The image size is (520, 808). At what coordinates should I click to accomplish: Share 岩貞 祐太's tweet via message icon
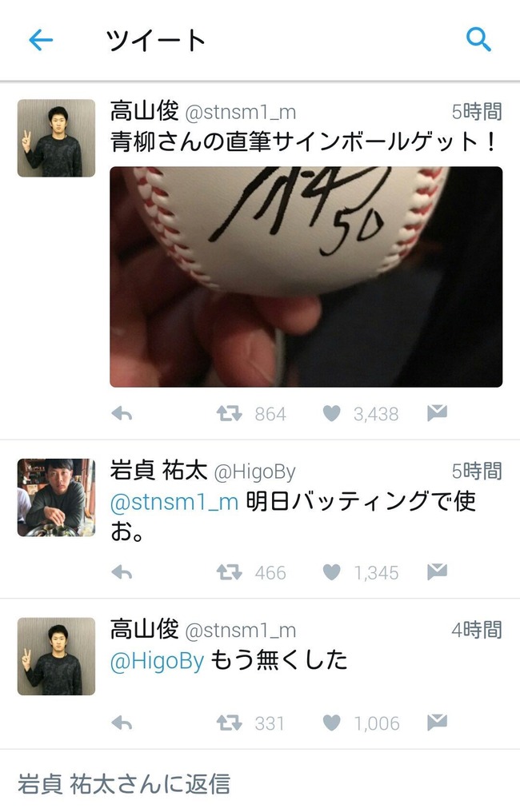click(x=437, y=571)
